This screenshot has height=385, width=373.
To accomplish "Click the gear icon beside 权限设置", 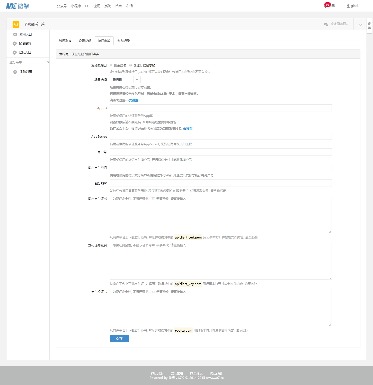I will 15,44.
